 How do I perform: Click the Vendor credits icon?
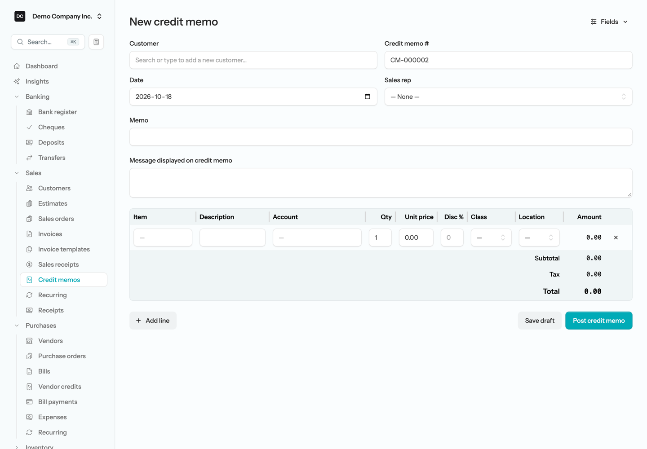pos(29,387)
